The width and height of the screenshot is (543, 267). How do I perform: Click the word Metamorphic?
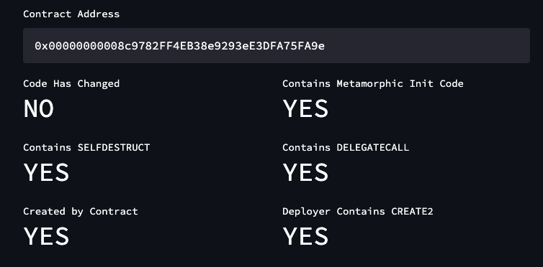(369, 83)
